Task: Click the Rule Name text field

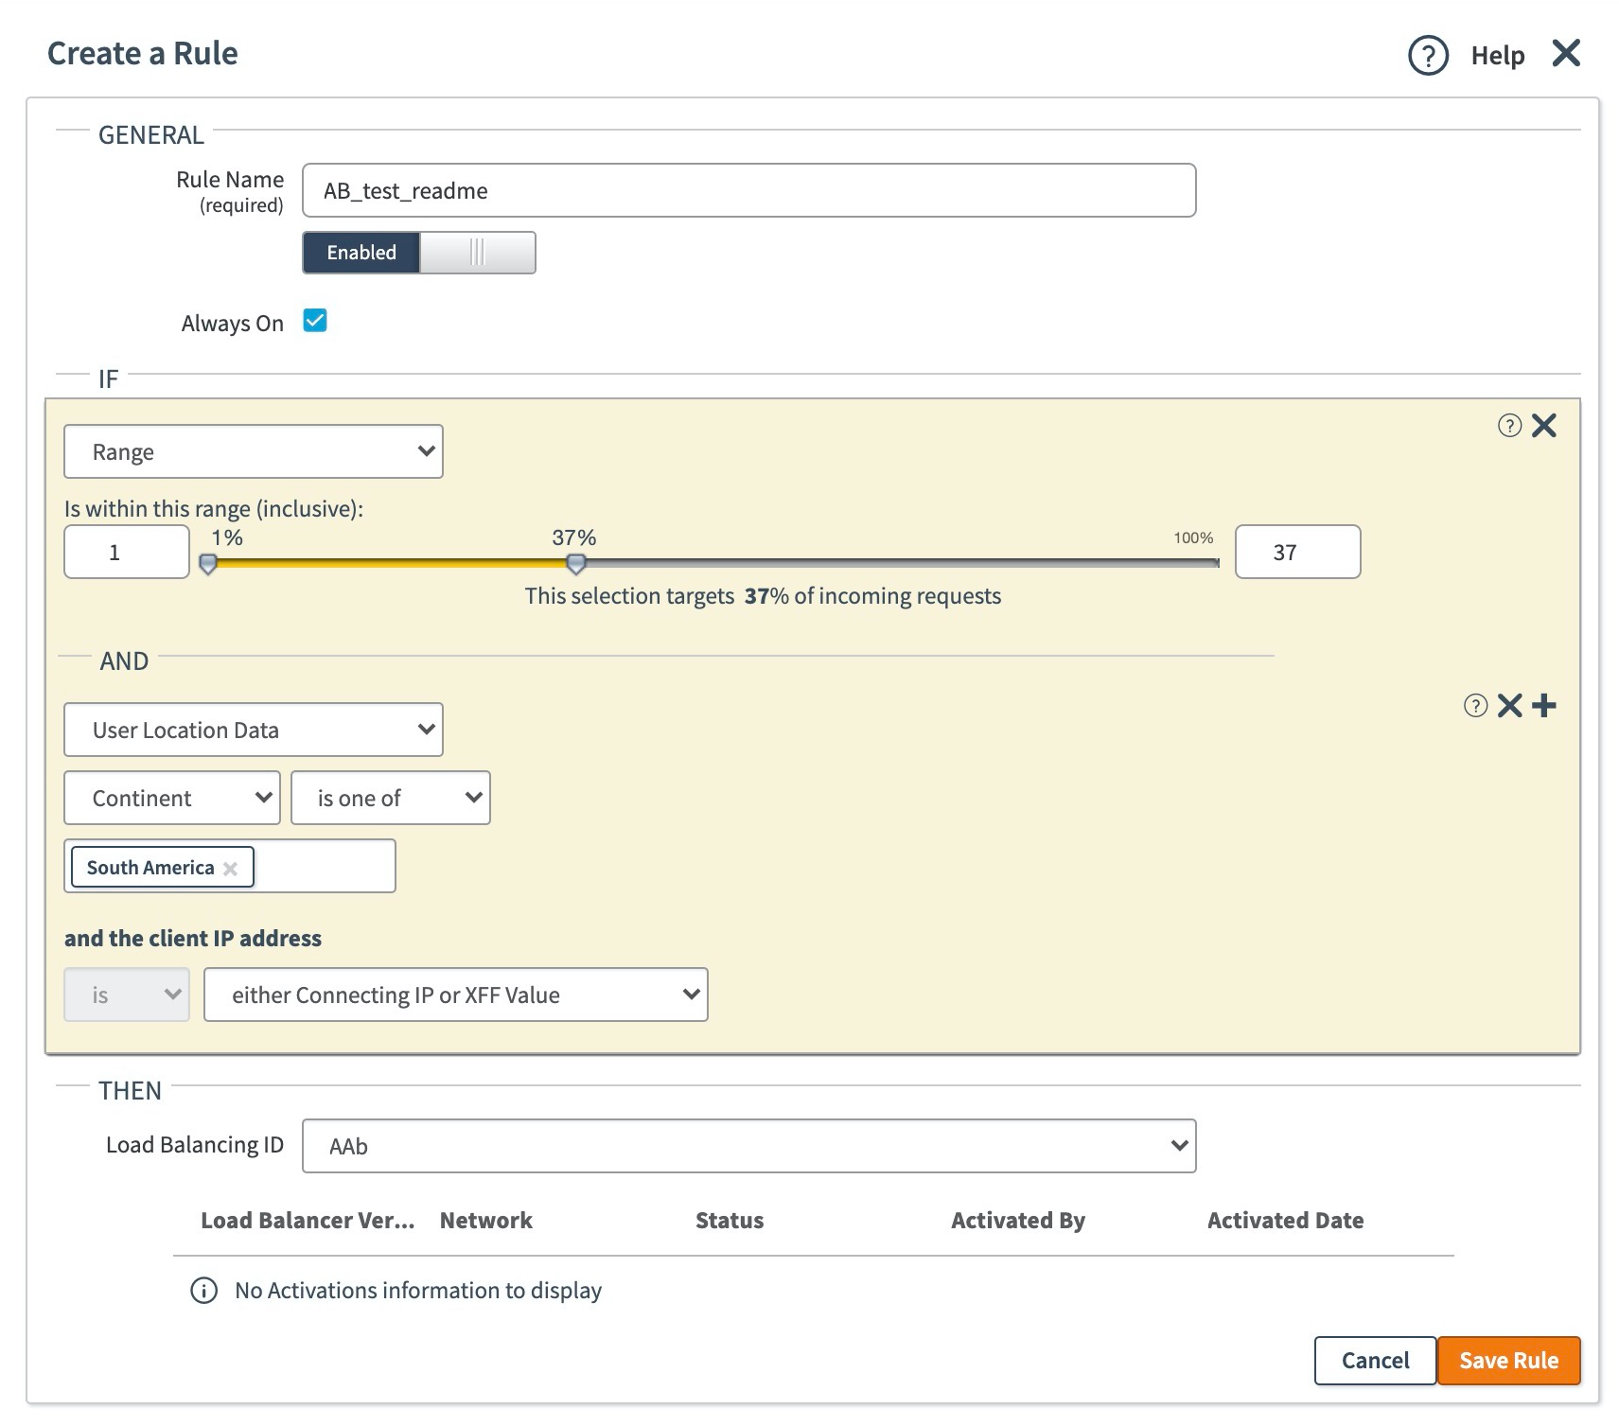Action: click(x=748, y=190)
